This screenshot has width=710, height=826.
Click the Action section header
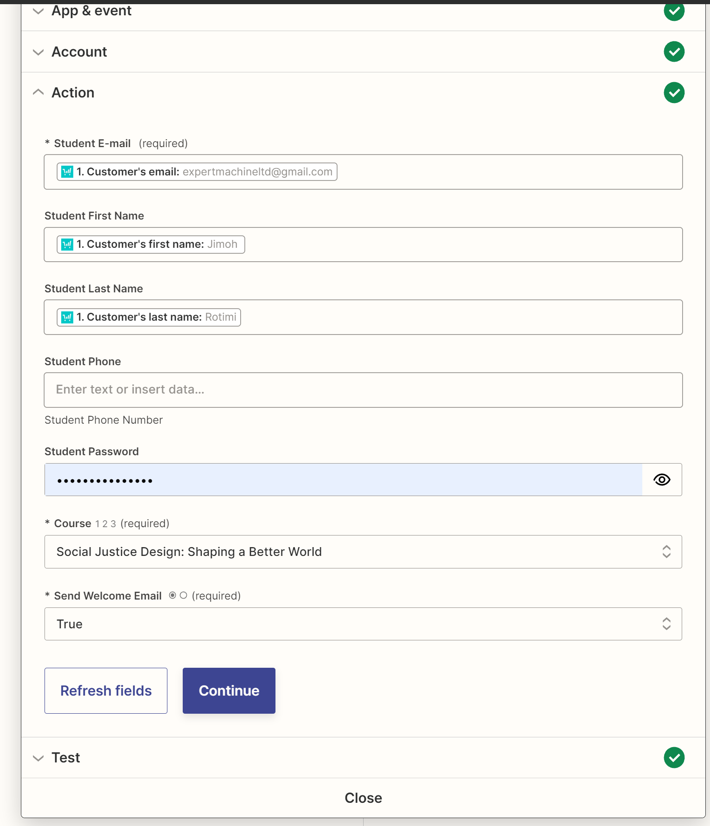[363, 93]
